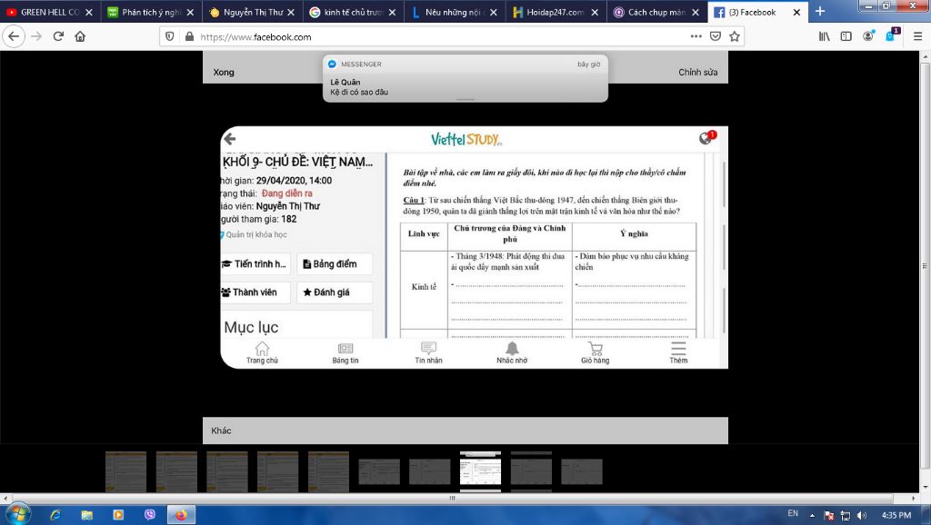Switch to the Cách chụp màn tab
The width and height of the screenshot is (931, 525).
pos(656,12)
